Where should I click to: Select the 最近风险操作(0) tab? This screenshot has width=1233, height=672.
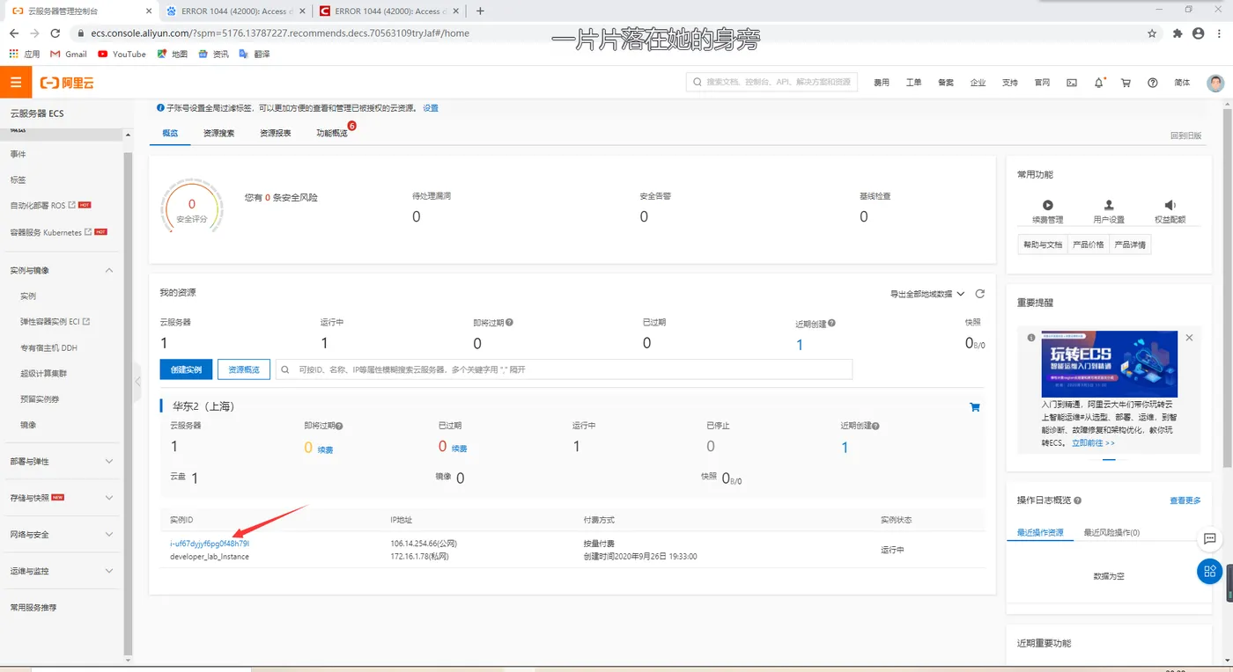(x=1111, y=532)
